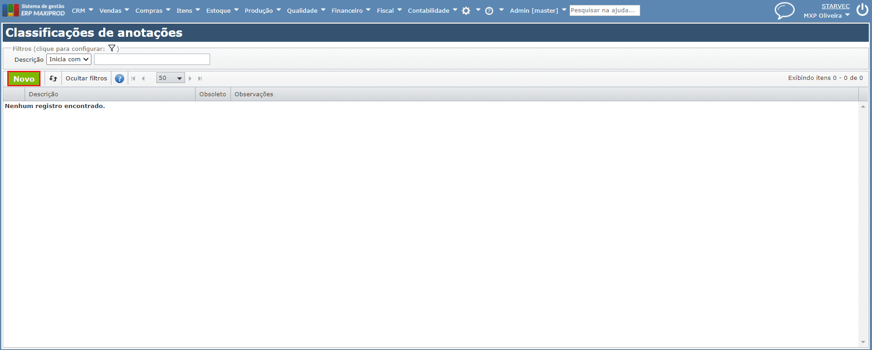
Task: Open the CRM menu
Action: (82, 10)
